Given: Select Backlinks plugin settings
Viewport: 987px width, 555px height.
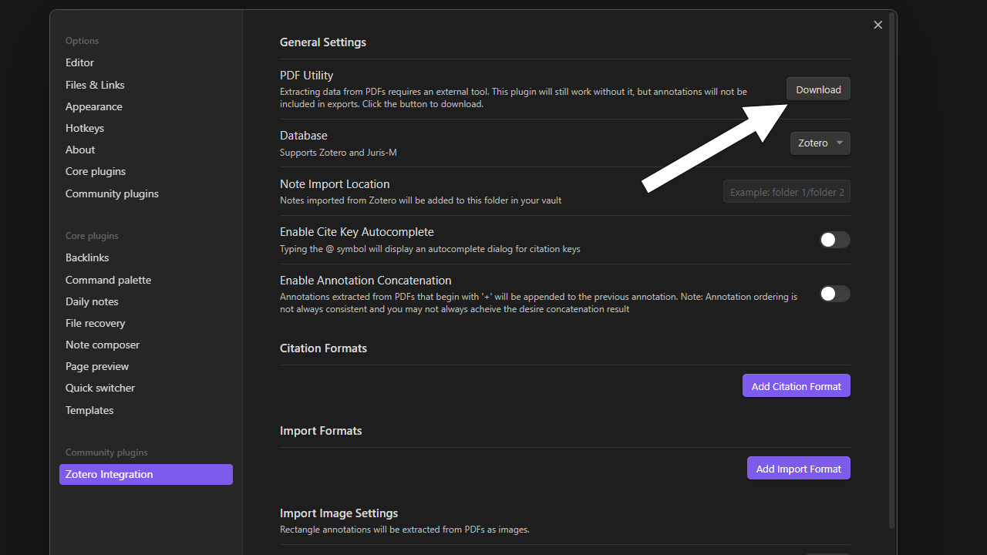Looking at the screenshot, I should click(87, 257).
